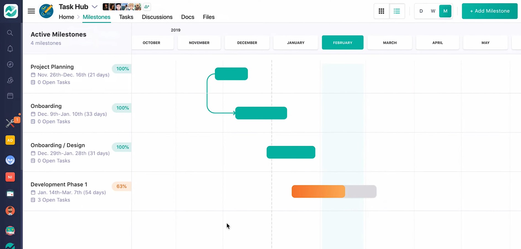Open the Development Phase 1 milestone
This screenshot has width=521, height=249.
(x=59, y=184)
